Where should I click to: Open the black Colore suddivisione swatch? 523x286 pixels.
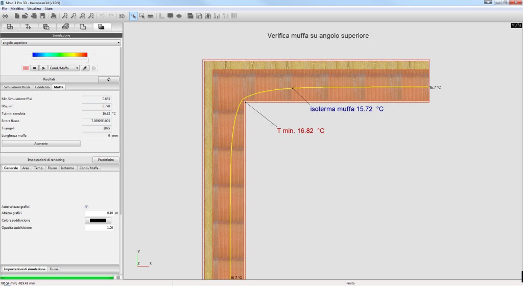tap(98, 220)
